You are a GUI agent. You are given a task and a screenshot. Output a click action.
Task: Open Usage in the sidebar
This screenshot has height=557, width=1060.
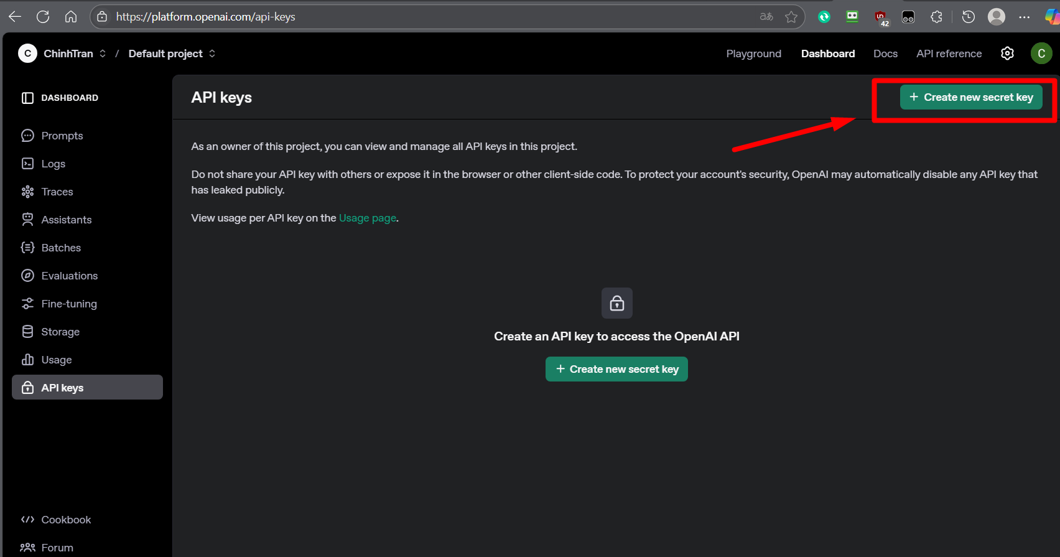click(87, 360)
